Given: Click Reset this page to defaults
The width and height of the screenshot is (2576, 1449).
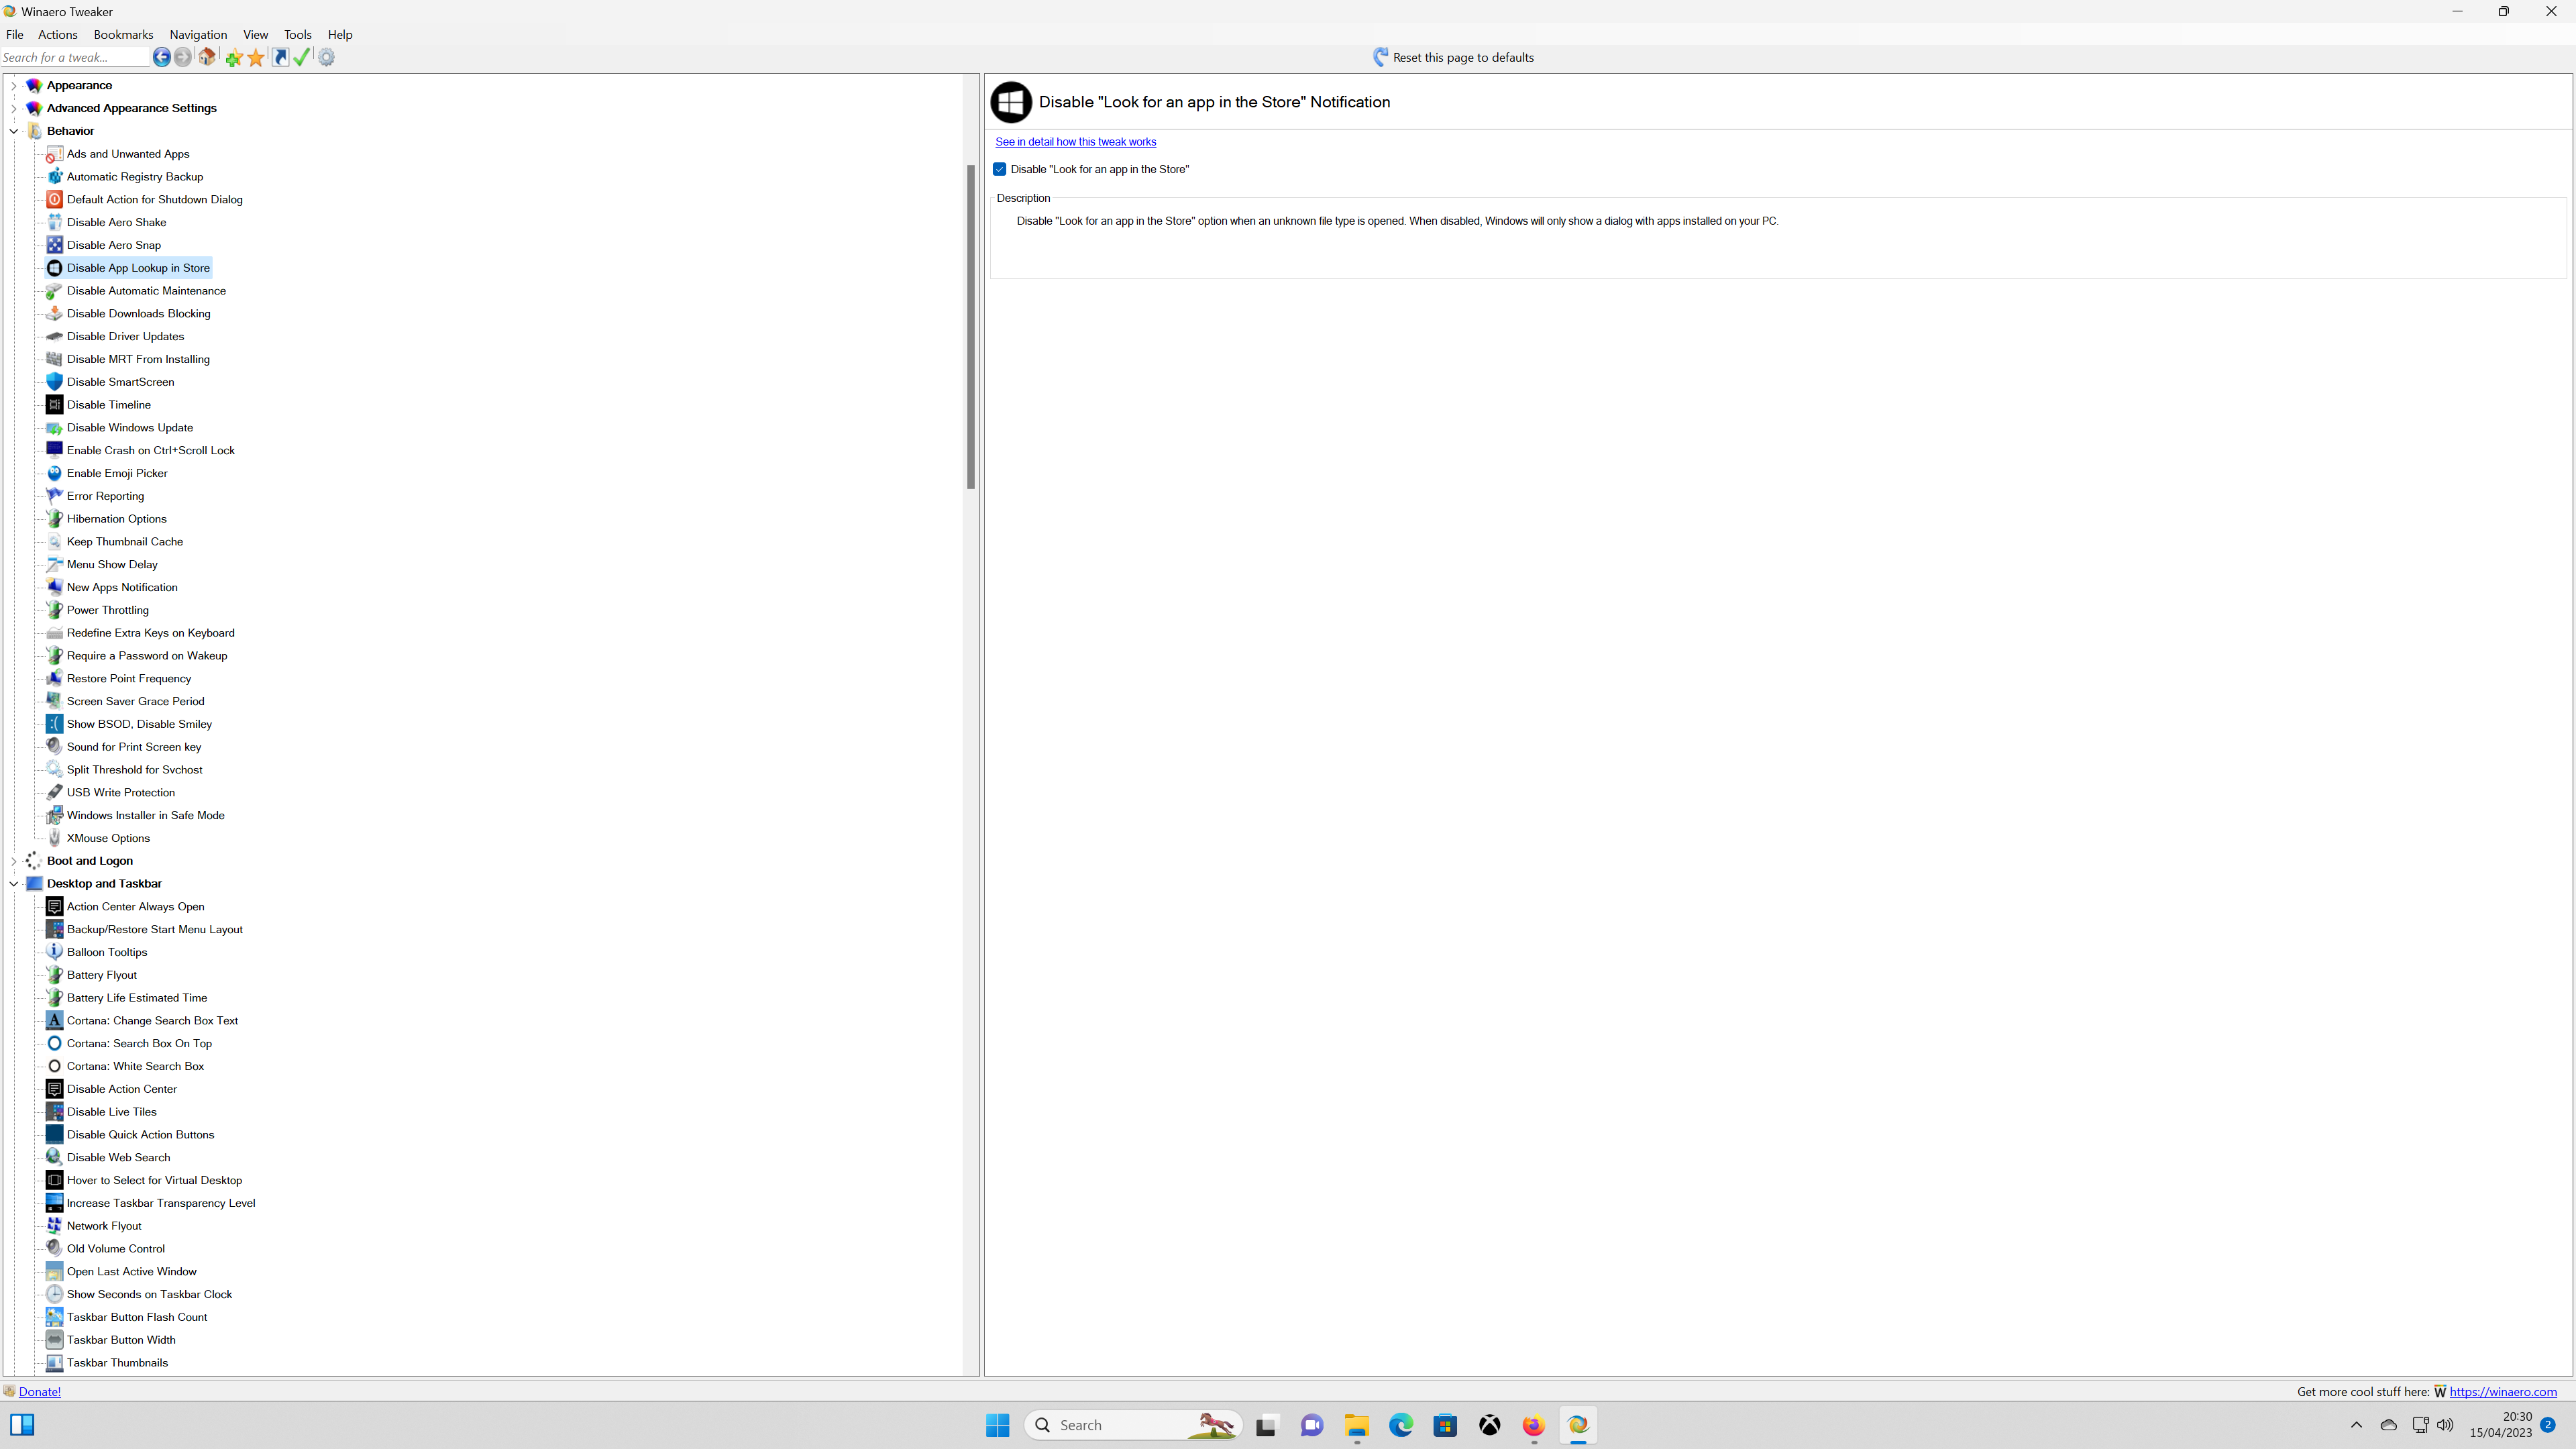Looking at the screenshot, I should coord(1463,57).
